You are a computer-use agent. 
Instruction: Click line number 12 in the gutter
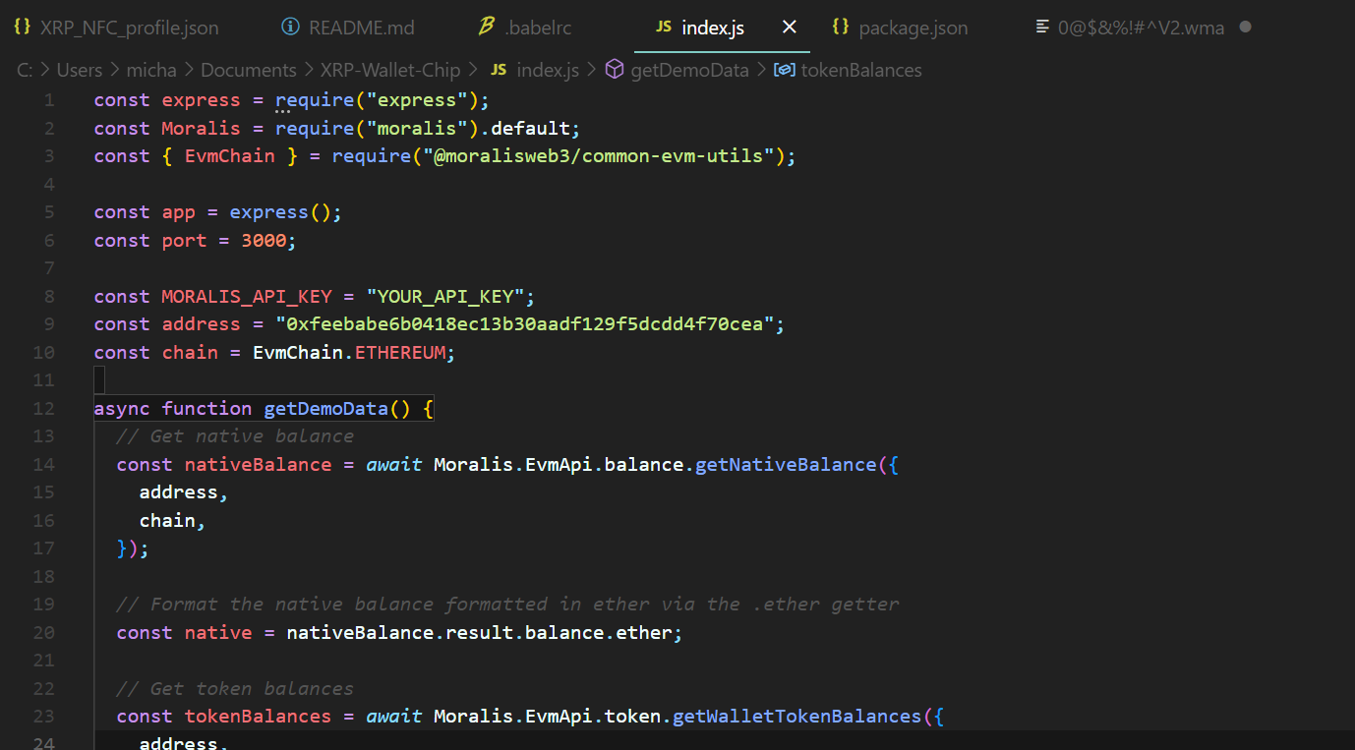43,408
